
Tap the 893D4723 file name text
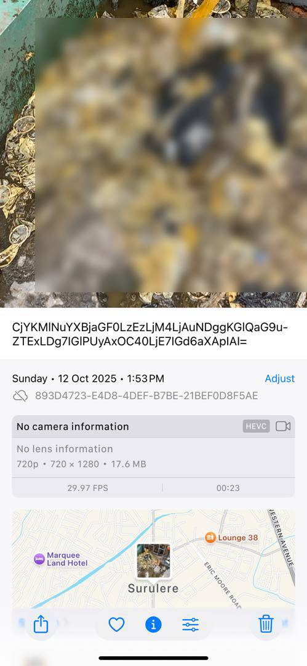(x=146, y=397)
